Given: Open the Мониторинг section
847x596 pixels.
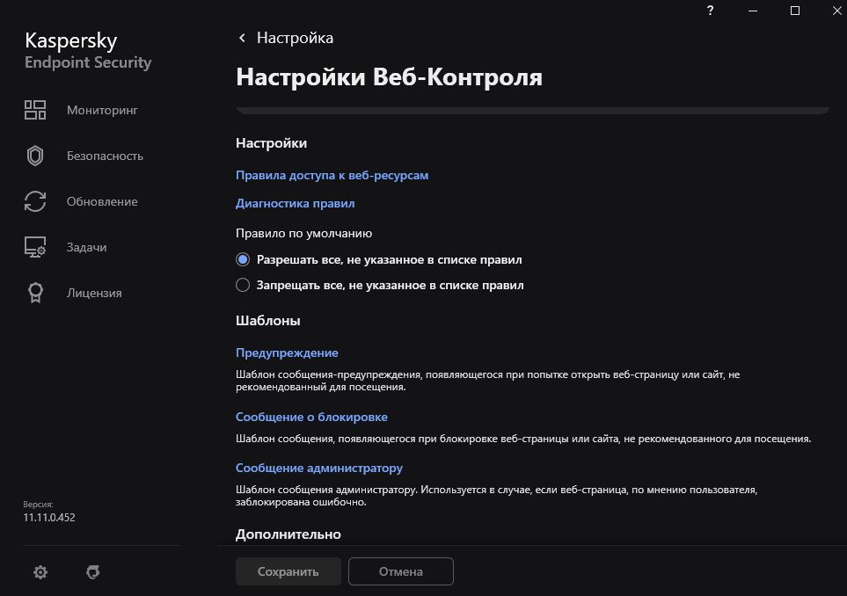Looking at the screenshot, I should point(102,110).
